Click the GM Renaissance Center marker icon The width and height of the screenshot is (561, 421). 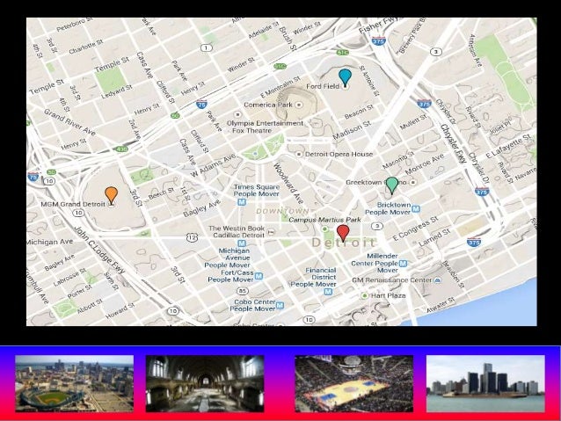(x=438, y=280)
